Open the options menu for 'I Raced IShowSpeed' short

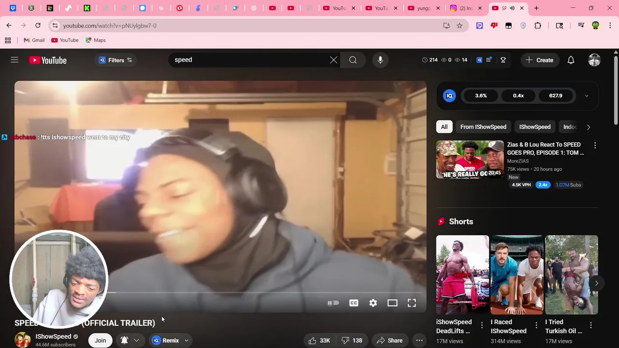[536, 325]
